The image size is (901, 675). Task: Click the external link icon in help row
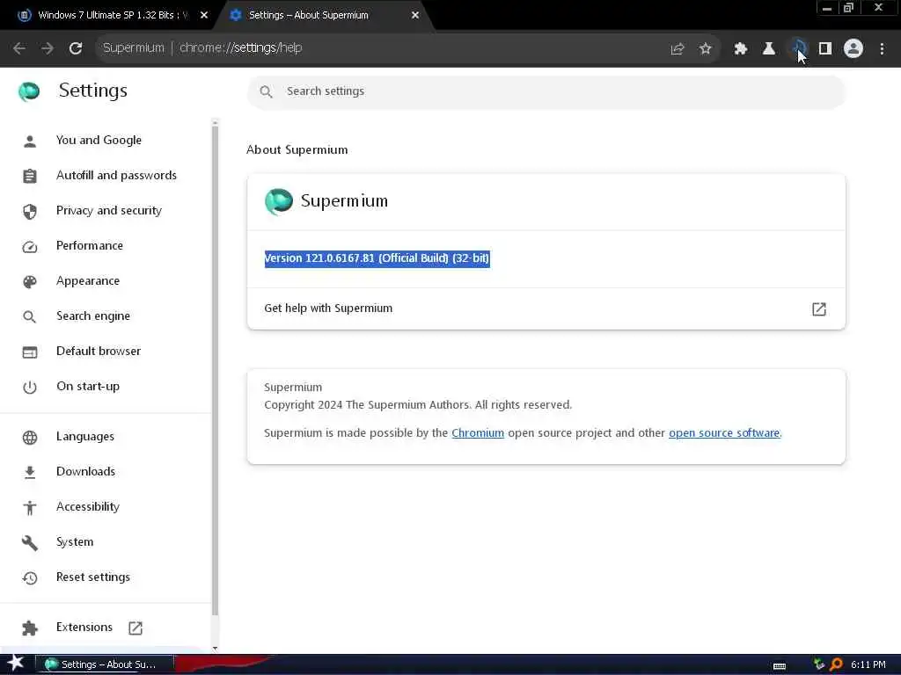point(819,308)
